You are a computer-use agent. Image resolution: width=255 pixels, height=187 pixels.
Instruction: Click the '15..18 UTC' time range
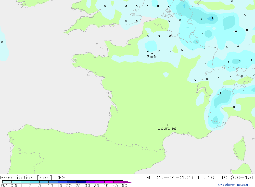tap(212, 177)
